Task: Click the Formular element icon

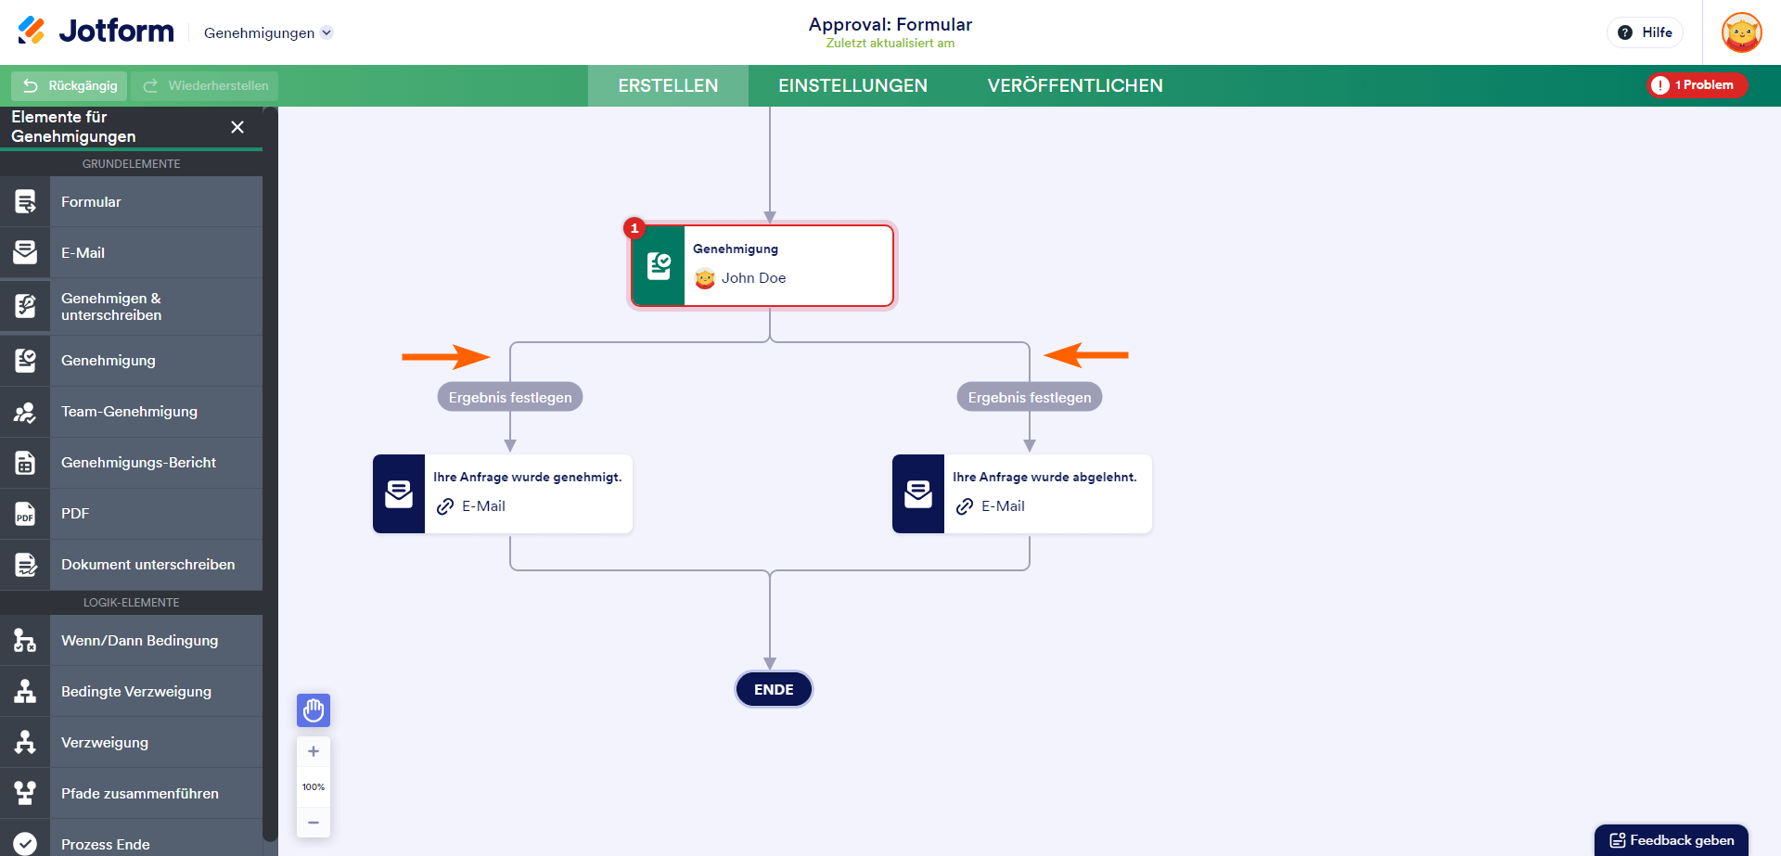Action: tap(25, 202)
